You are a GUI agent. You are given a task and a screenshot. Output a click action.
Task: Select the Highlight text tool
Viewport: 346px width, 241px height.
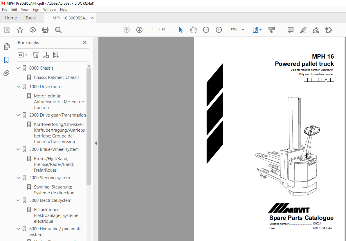pyautogui.click(x=303, y=30)
